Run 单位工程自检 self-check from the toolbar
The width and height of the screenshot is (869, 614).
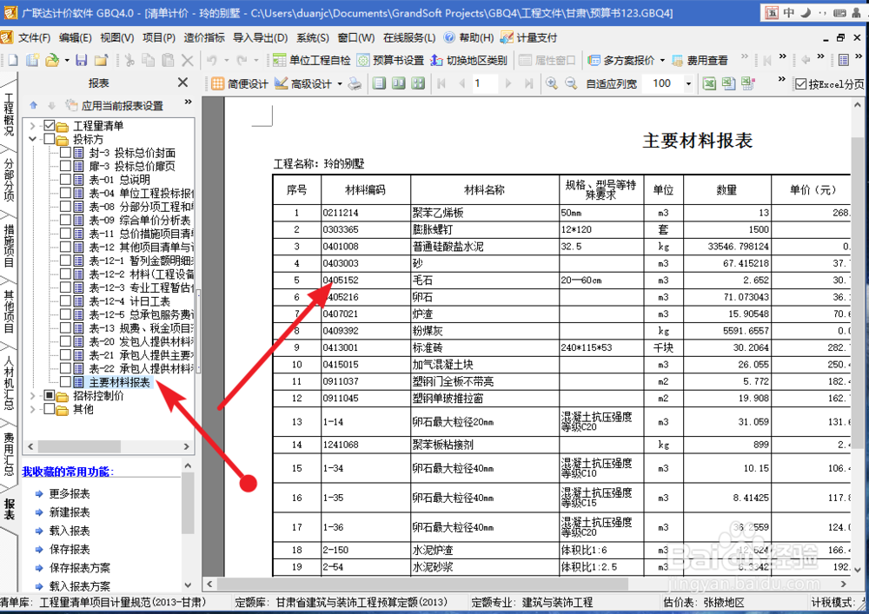[x=309, y=59]
